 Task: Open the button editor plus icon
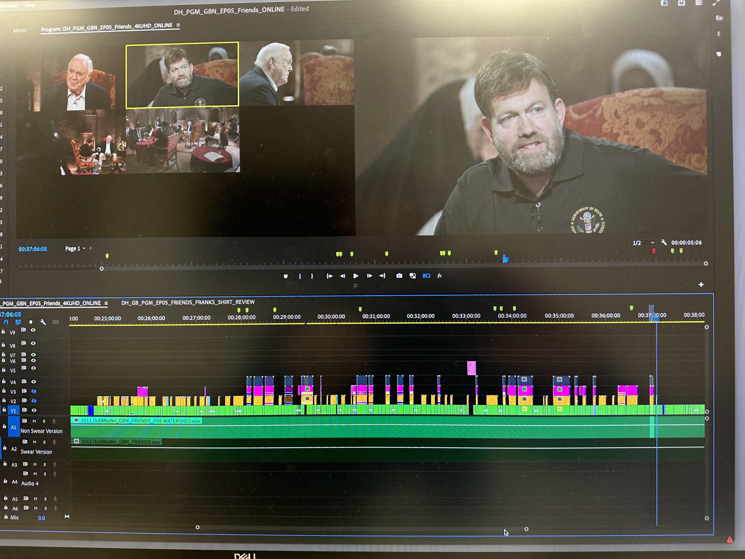click(x=701, y=285)
